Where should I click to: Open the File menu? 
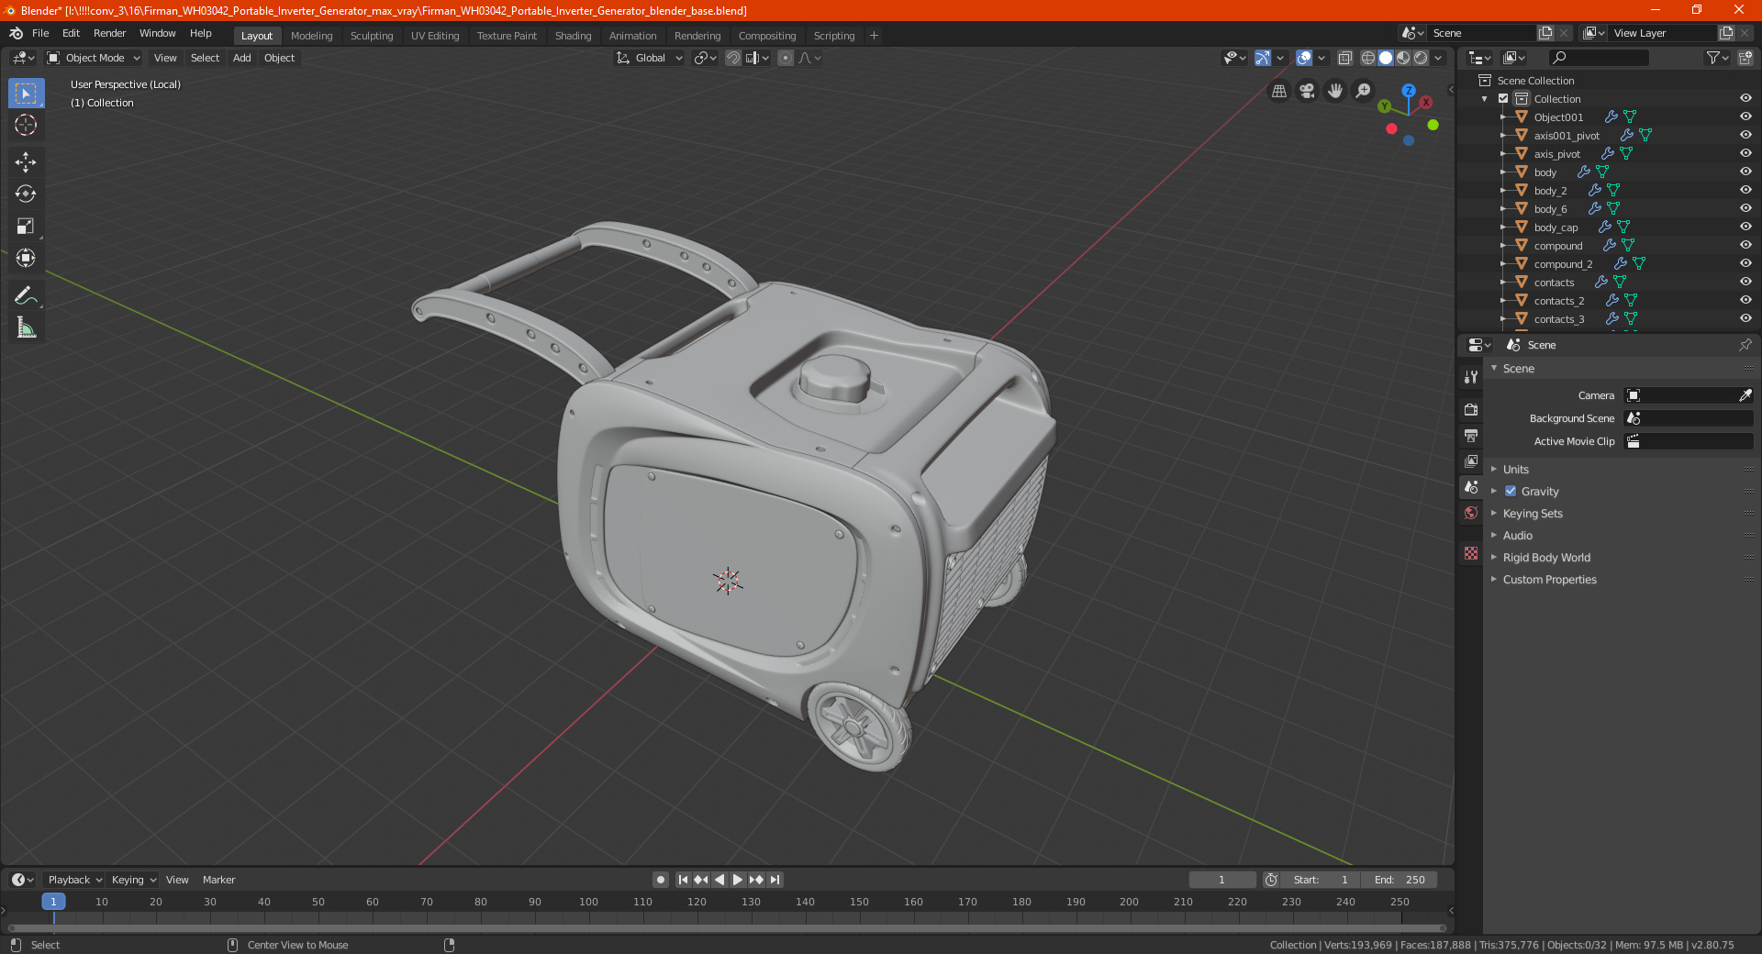(40, 33)
